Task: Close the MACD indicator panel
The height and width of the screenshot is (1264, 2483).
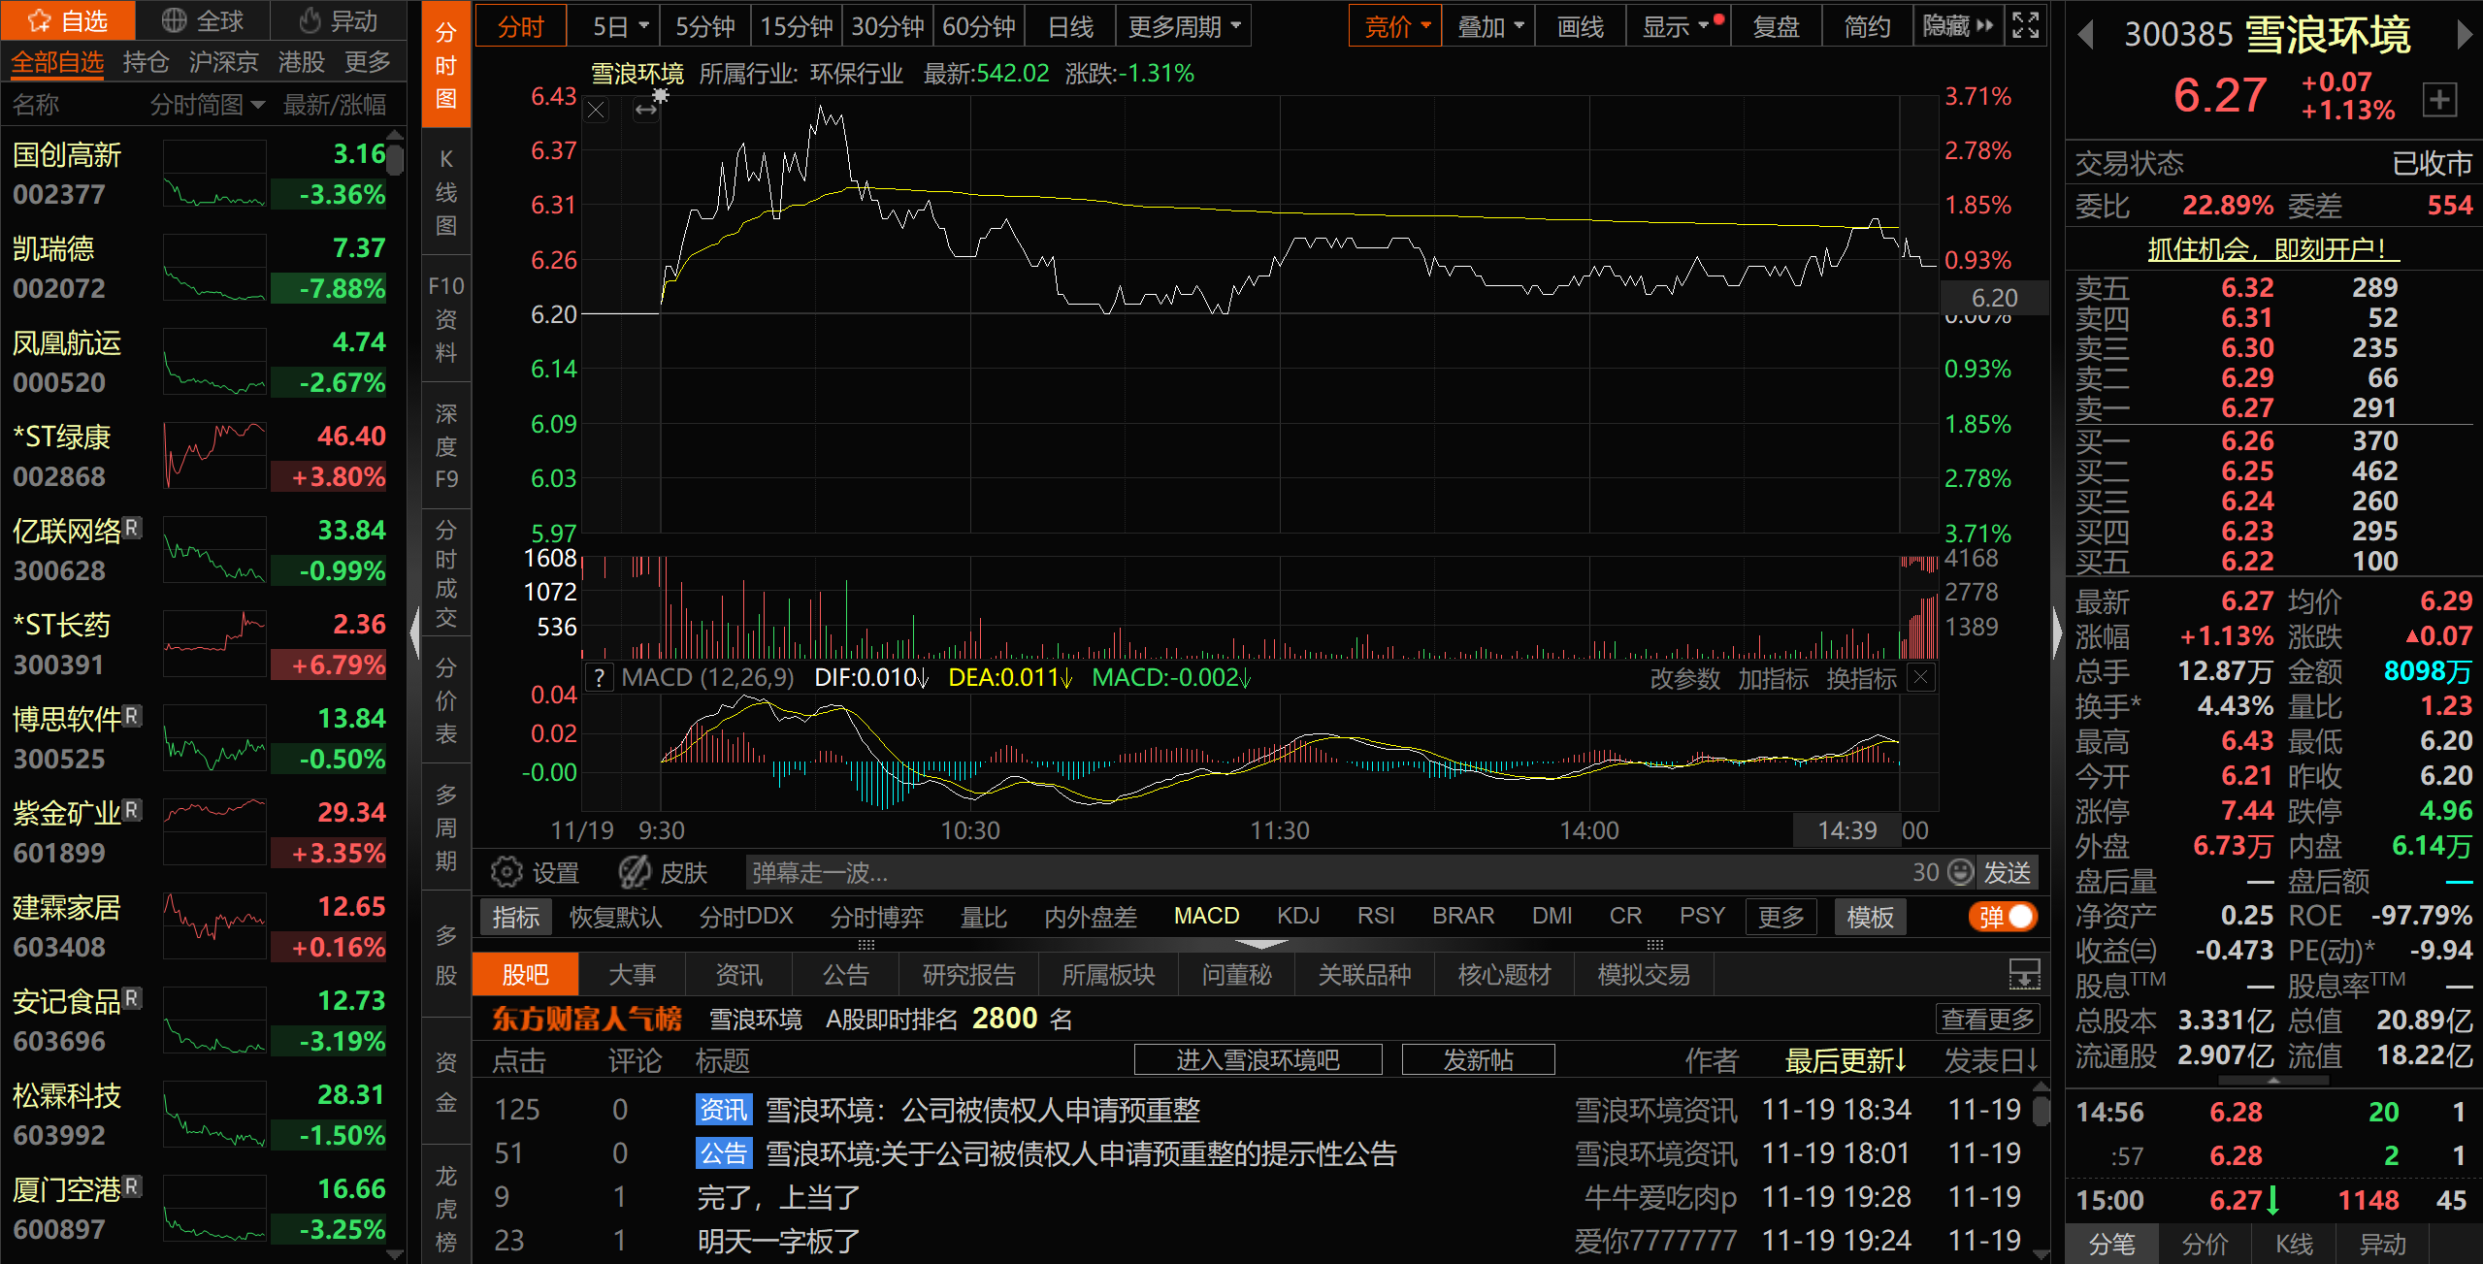Action: click(x=1920, y=677)
